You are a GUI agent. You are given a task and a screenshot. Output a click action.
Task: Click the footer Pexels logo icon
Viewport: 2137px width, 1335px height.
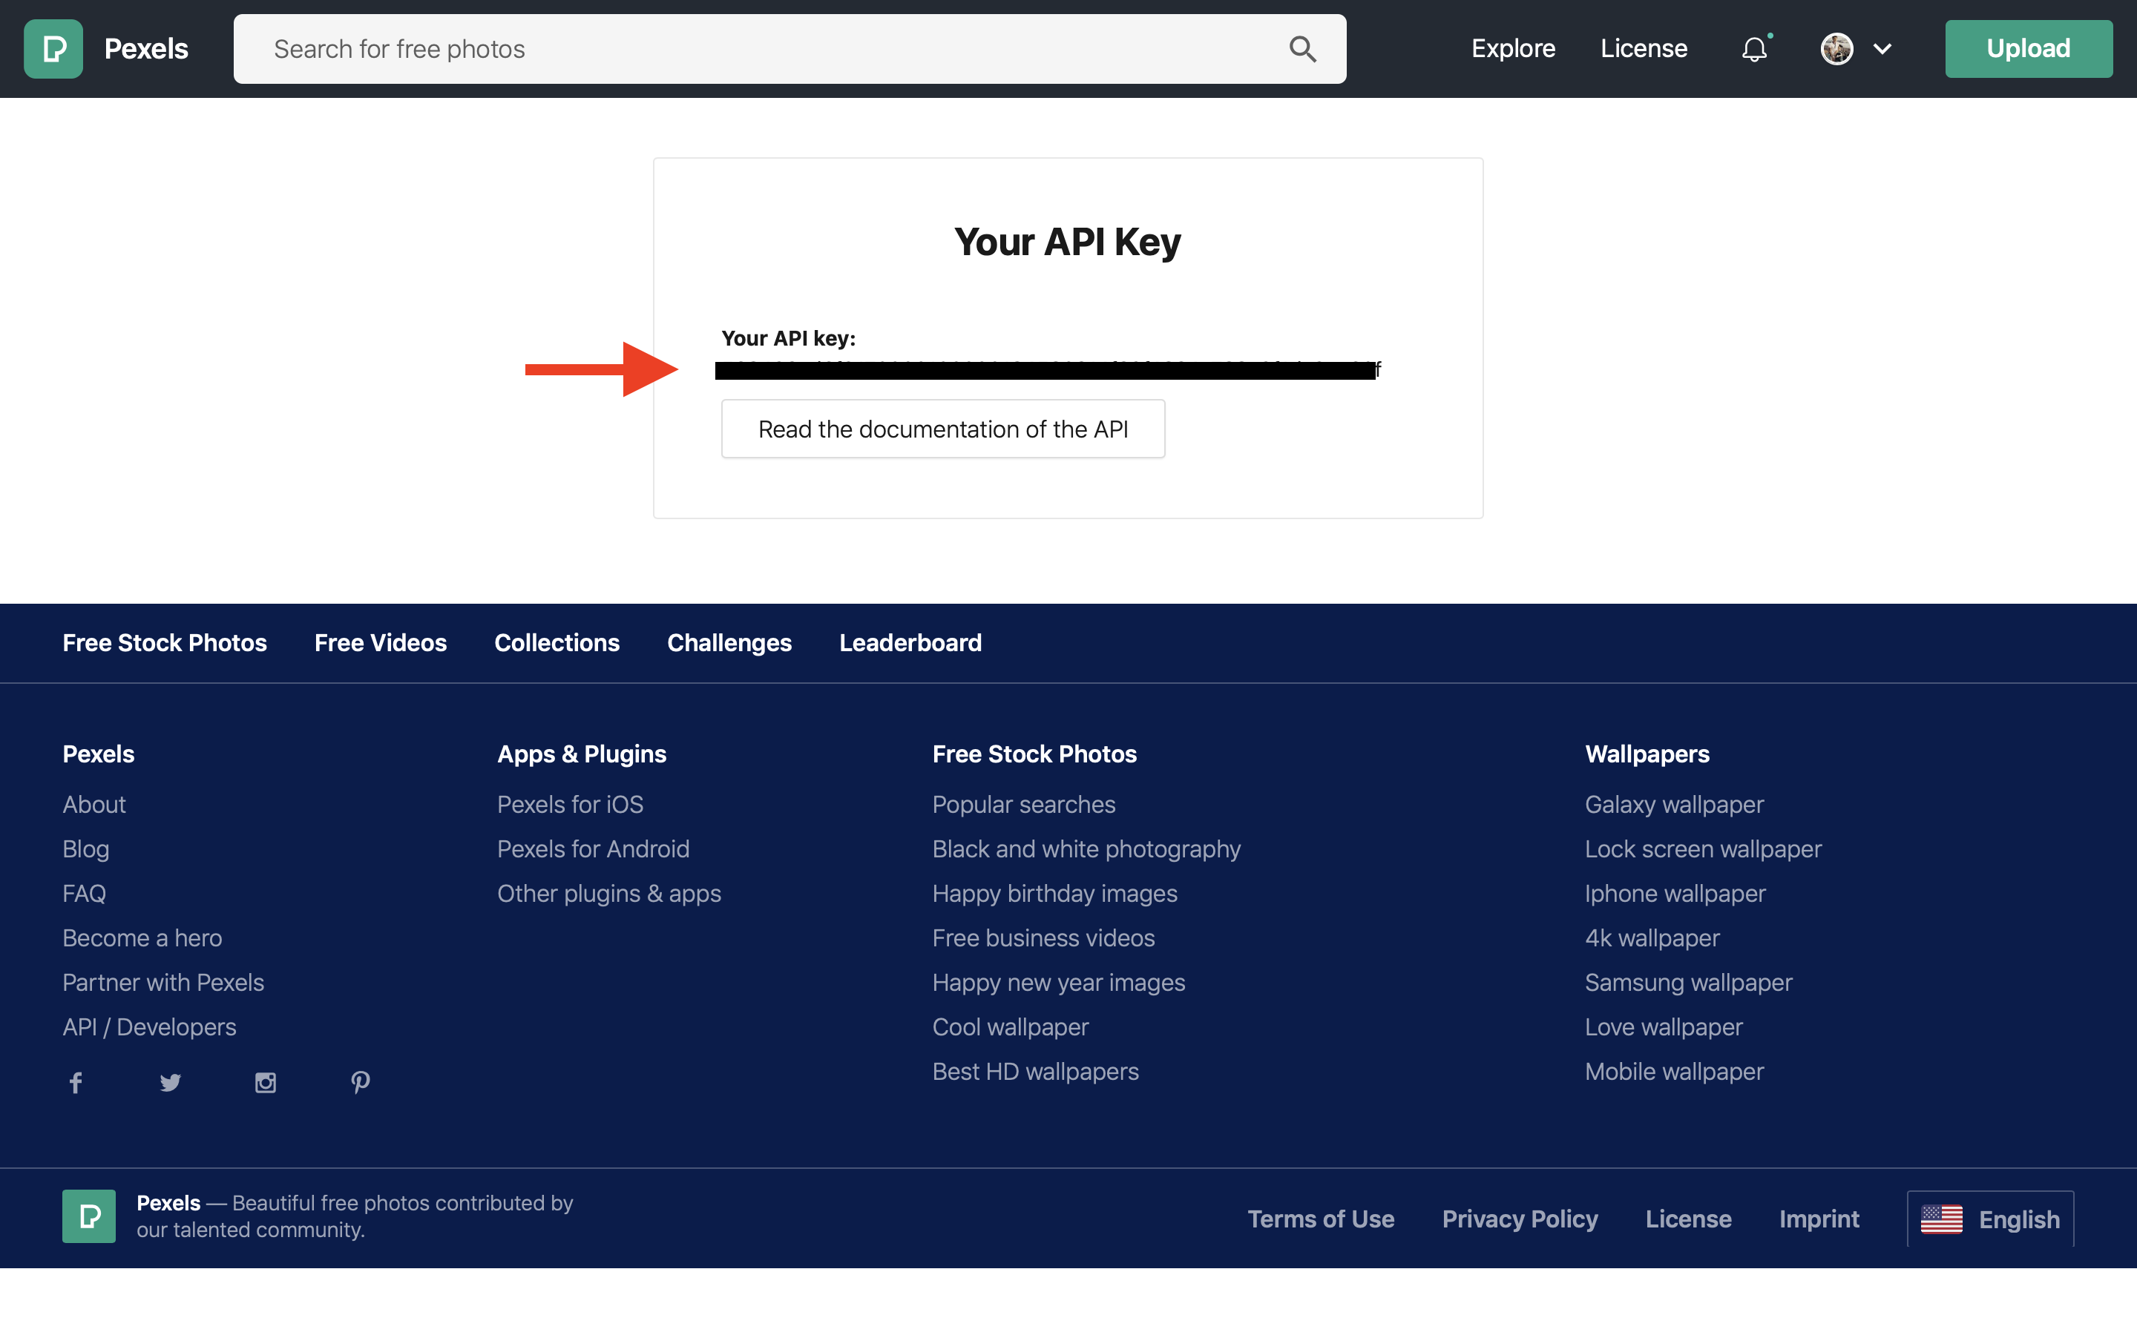click(88, 1216)
